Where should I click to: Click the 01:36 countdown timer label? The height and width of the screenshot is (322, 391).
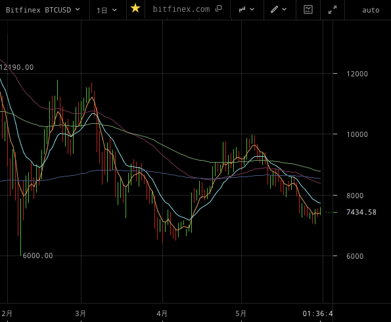tap(317, 313)
